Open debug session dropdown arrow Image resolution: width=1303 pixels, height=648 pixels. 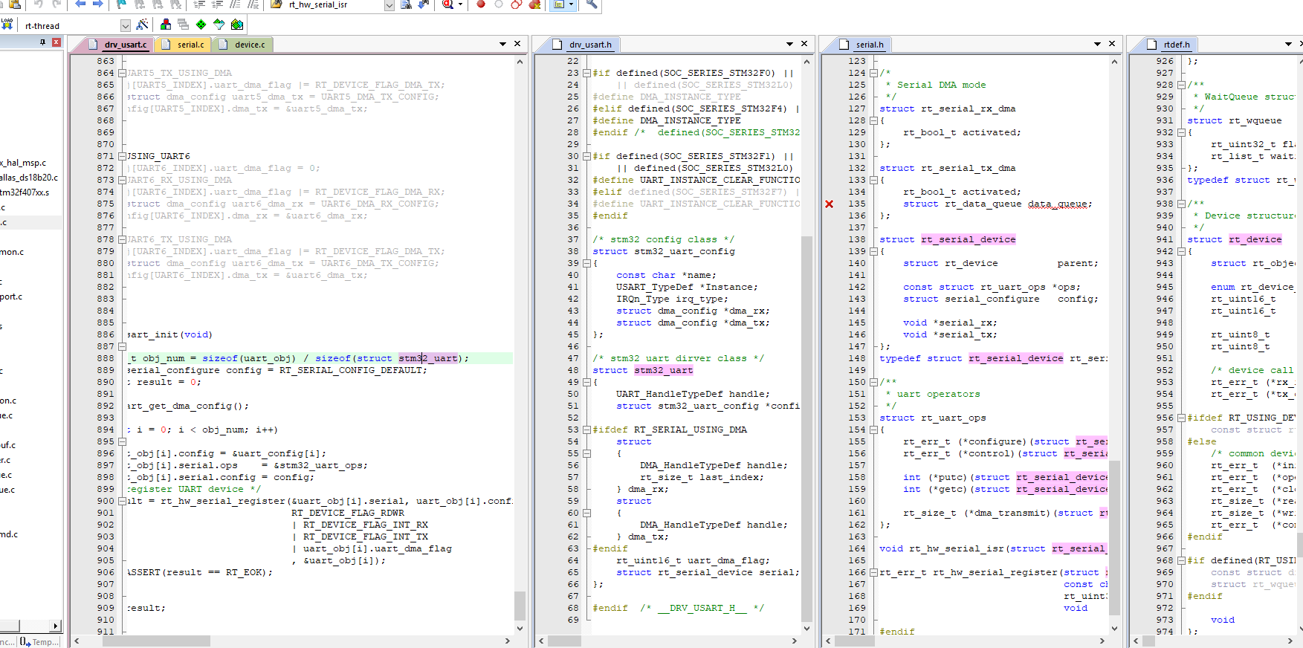460,4
